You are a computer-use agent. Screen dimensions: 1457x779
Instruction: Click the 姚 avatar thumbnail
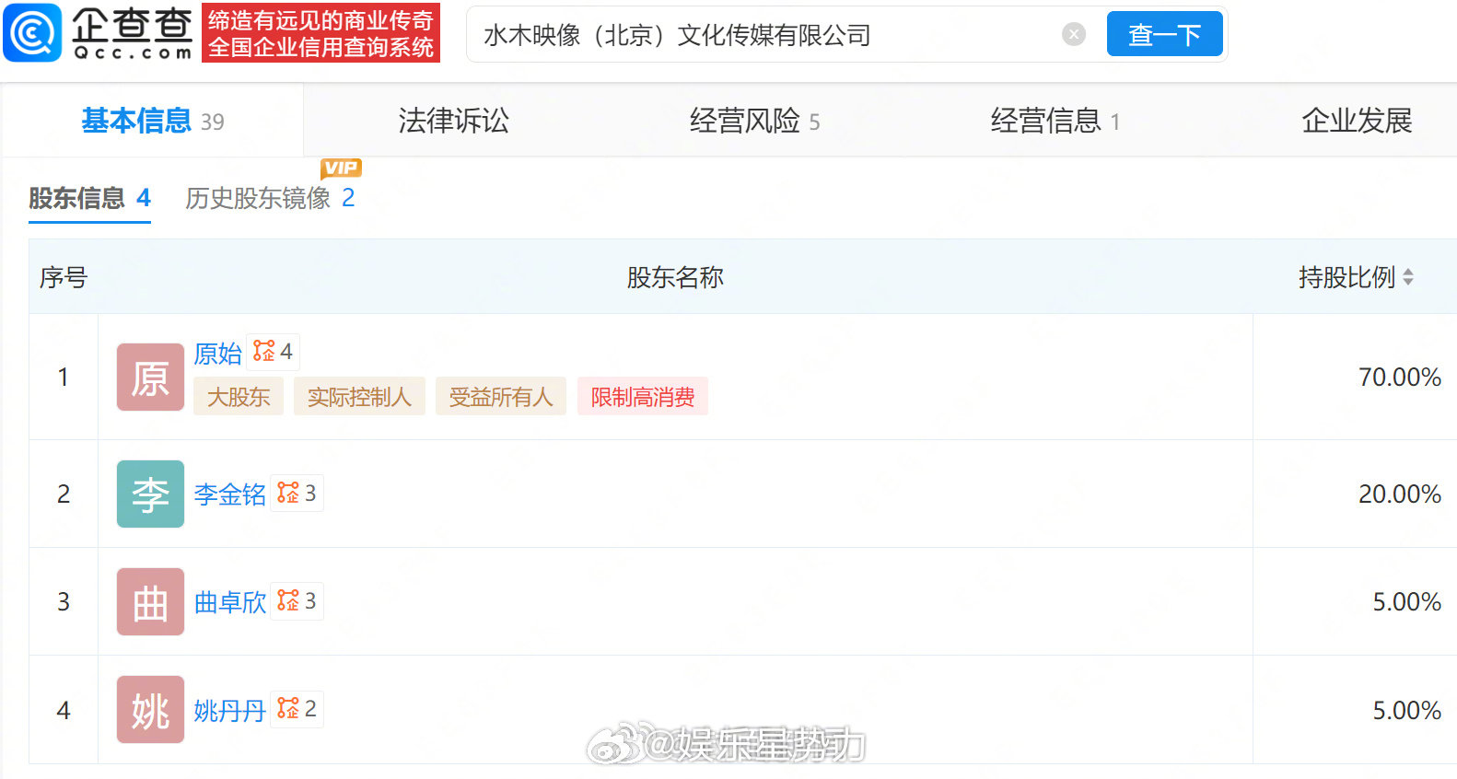point(150,710)
